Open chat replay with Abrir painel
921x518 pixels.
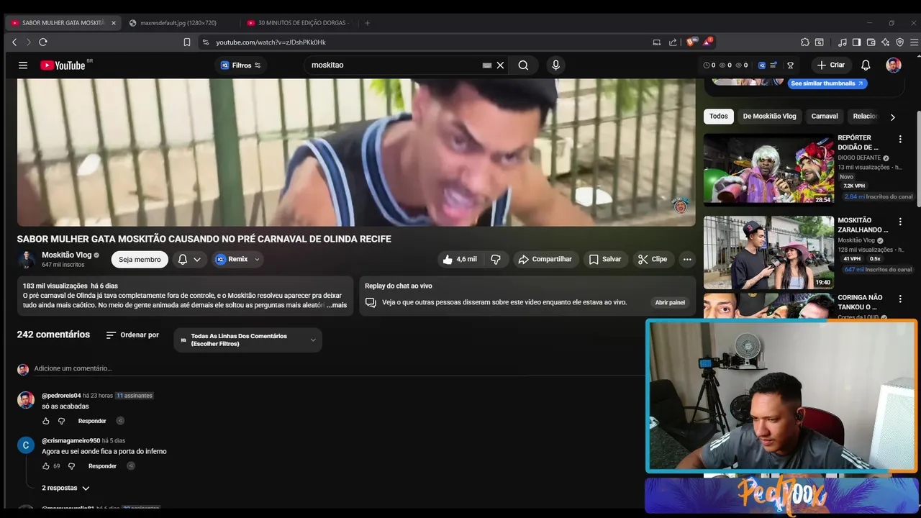coord(670,303)
